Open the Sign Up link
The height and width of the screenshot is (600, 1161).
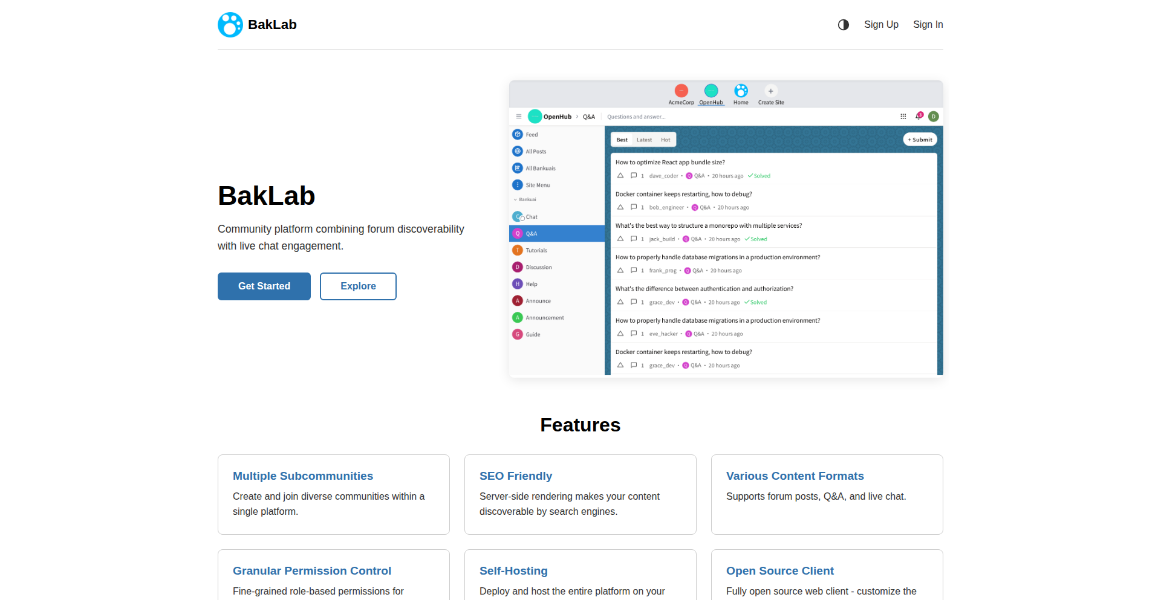click(x=881, y=25)
